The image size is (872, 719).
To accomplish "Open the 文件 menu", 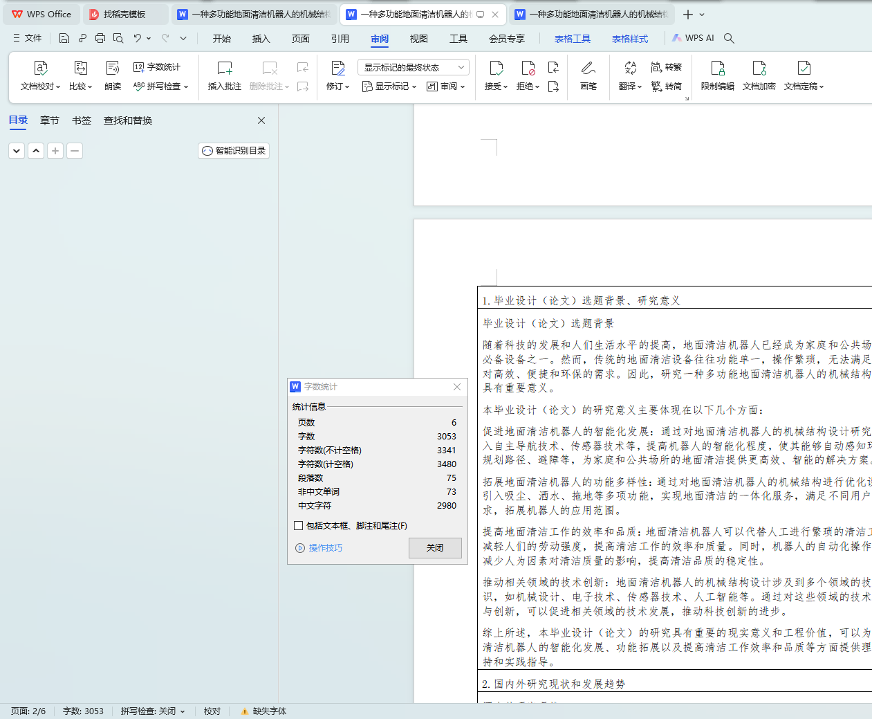I will (x=28, y=38).
